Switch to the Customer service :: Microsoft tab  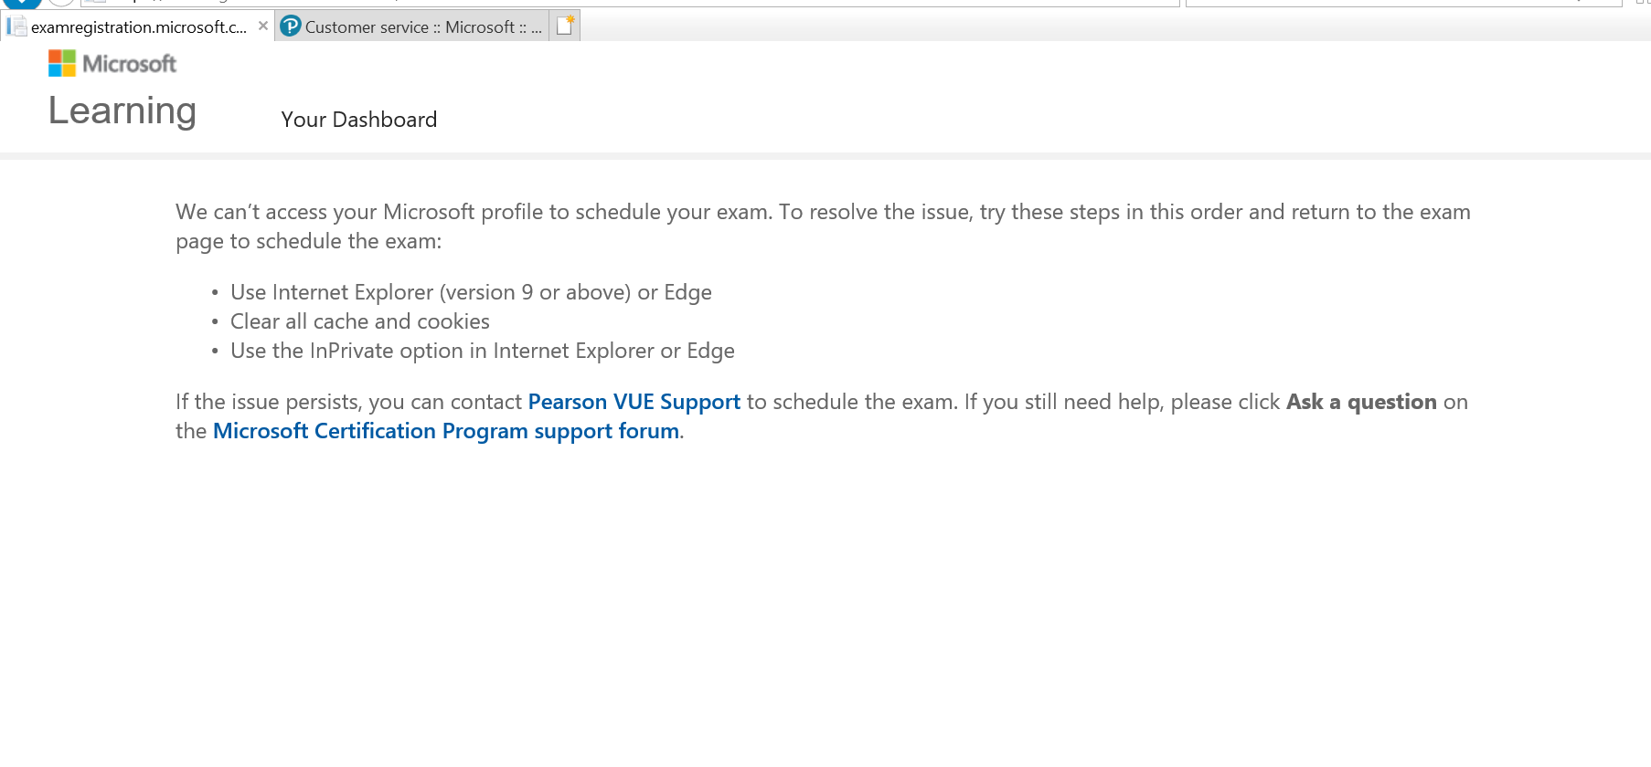412,26
